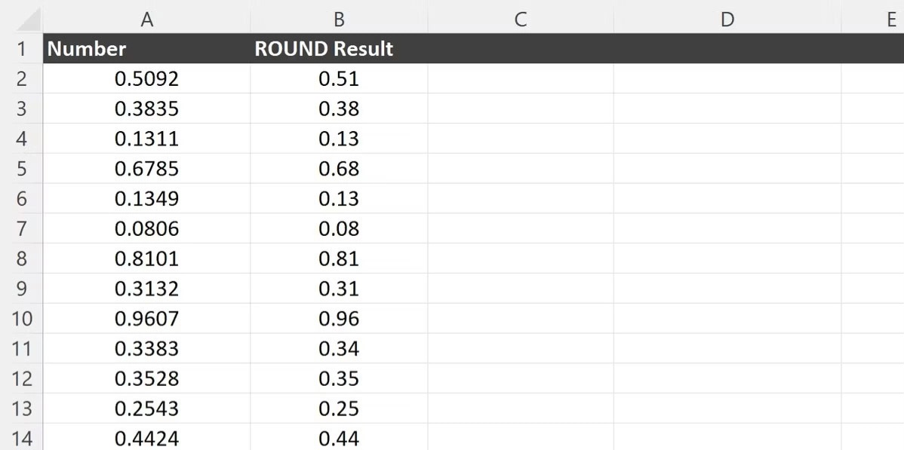
Task: Select row 7 header
Action: pyautogui.click(x=21, y=228)
